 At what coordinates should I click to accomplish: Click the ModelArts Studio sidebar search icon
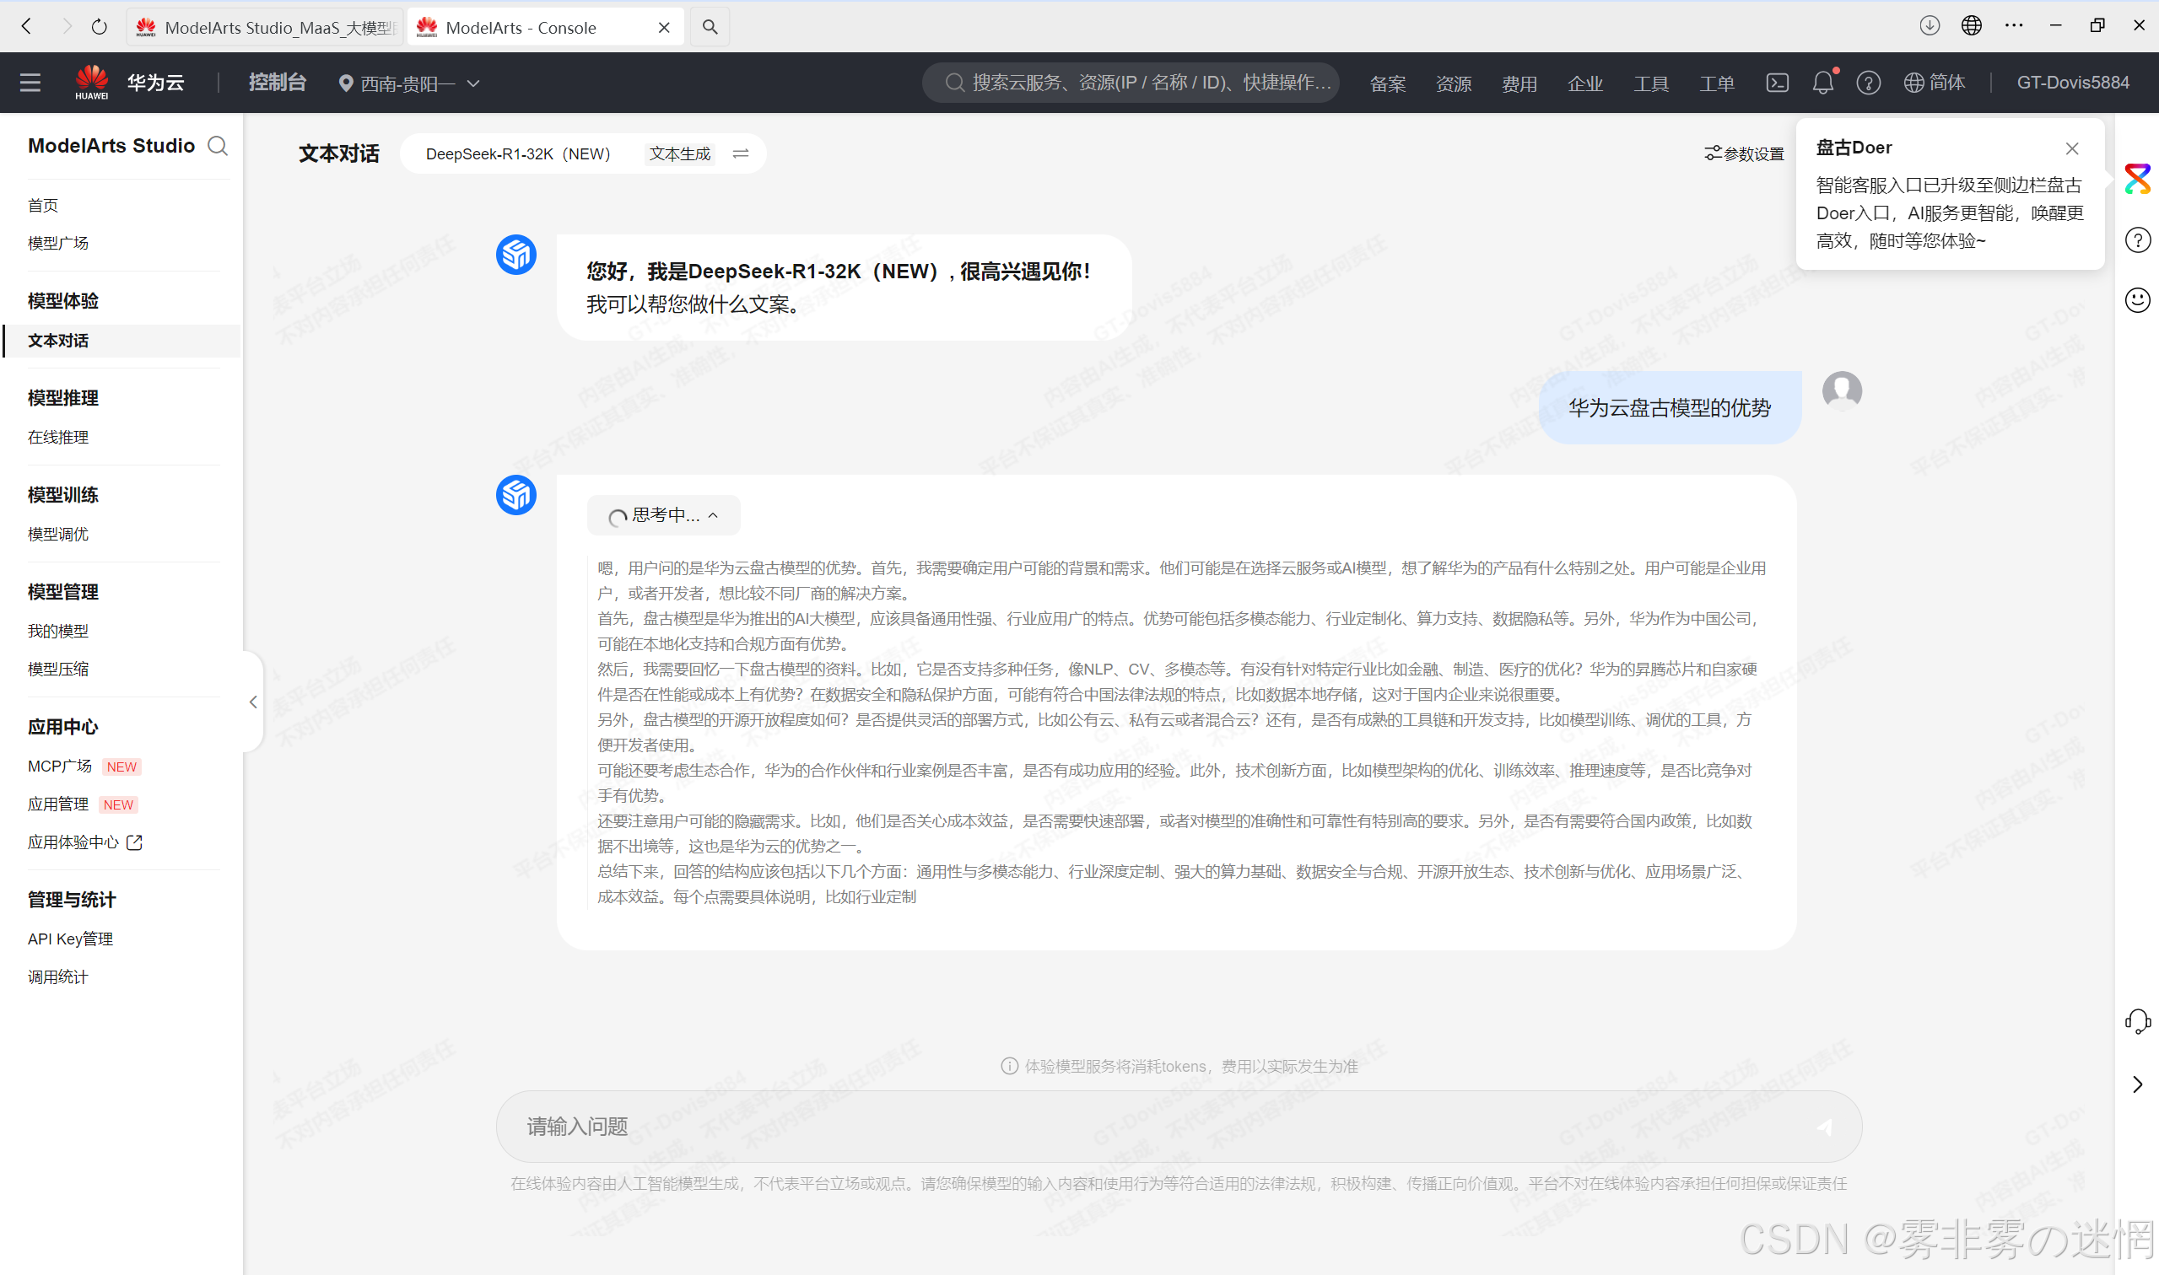coord(218,146)
